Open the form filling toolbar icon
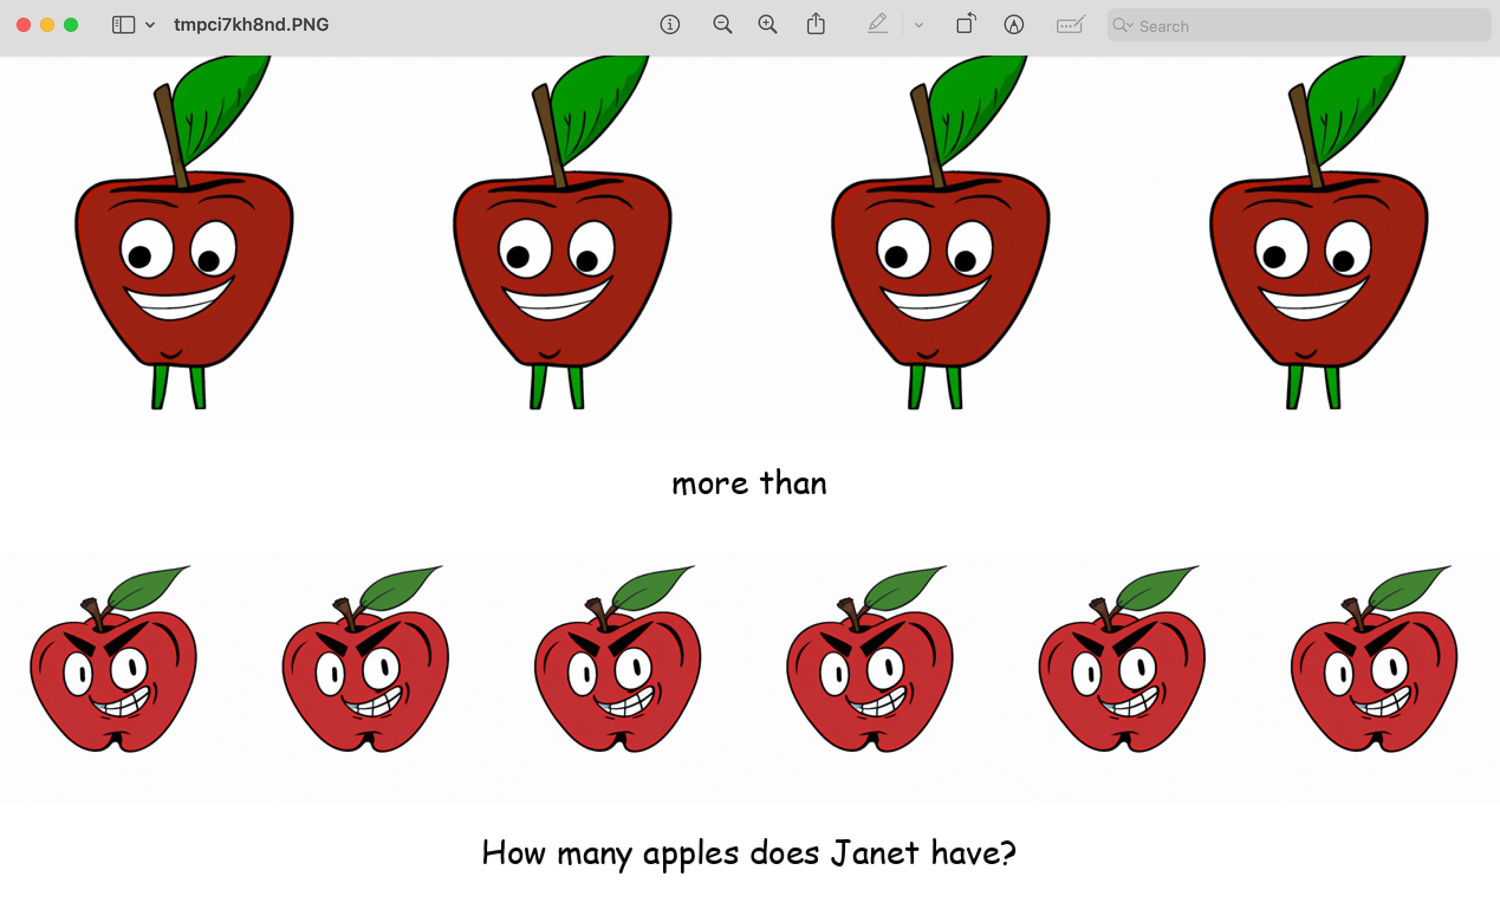 click(1070, 25)
